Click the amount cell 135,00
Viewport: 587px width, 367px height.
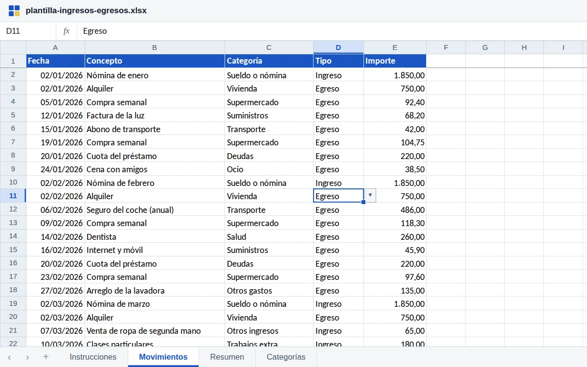[x=395, y=290]
